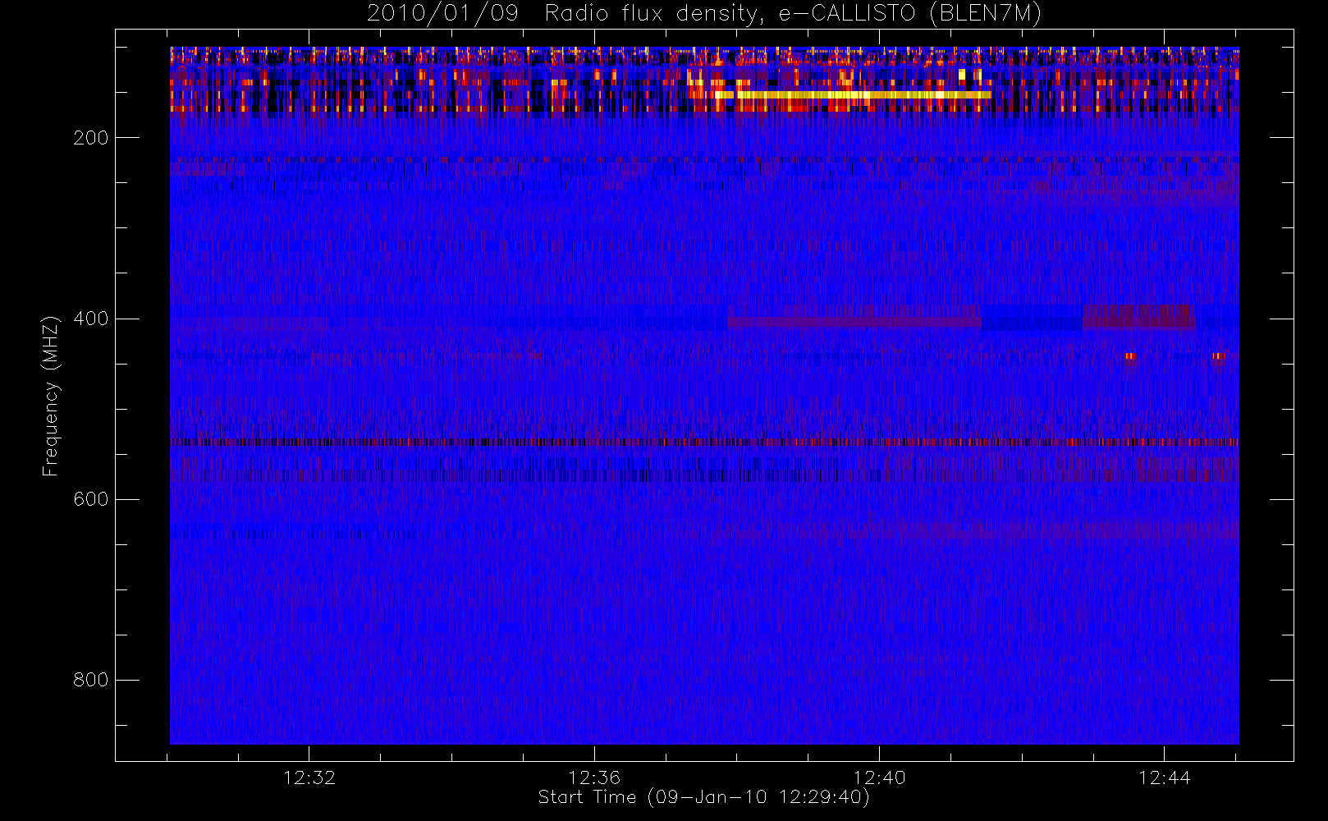Screen dimensions: 1328x821
Task: Click the bright yellow burst band near 150 MHz
Action: tap(854, 95)
